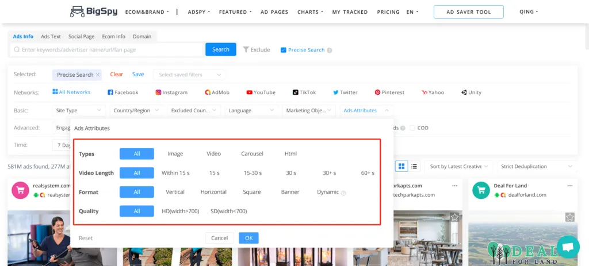Toggle the Precise Search checkbox
Image resolution: width=589 pixels, height=266 pixels.
click(x=283, y=50)
